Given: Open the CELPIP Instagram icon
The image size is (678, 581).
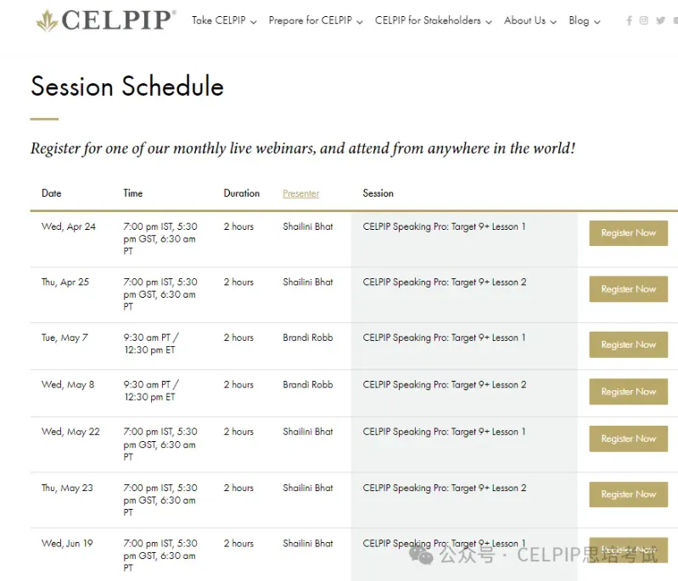Looking at the screenshot, I should (644, 21).
